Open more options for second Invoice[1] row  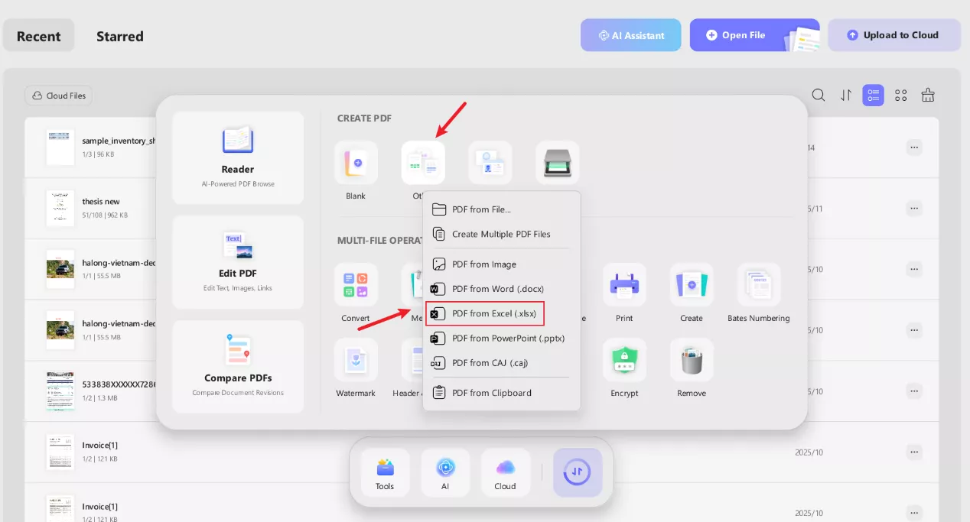914,513
